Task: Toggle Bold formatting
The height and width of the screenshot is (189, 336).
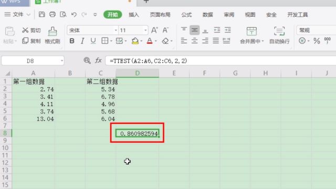Action: 72,41
